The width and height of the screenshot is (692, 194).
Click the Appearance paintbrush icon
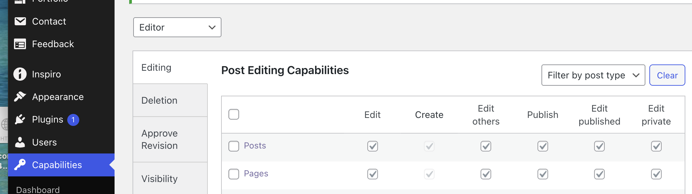tap(20, 97)
